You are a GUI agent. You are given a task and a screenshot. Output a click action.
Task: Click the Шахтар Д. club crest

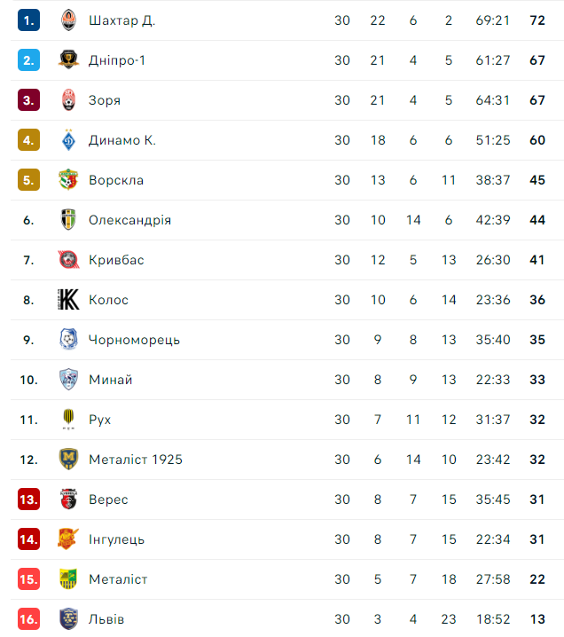pyautogui.click(x=68, y=20)
